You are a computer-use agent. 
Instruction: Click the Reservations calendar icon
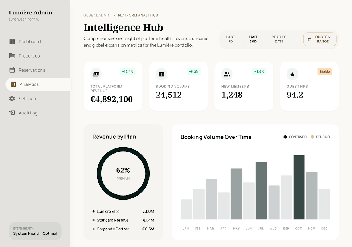pos(12,70)
